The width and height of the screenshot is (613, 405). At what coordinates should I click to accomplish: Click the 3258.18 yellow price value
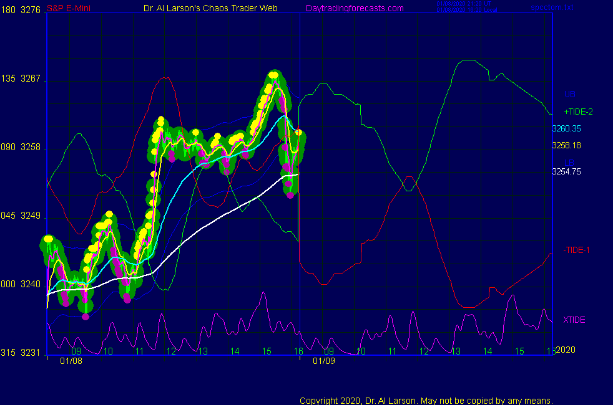pyautogui.click(x=566, y=146)
